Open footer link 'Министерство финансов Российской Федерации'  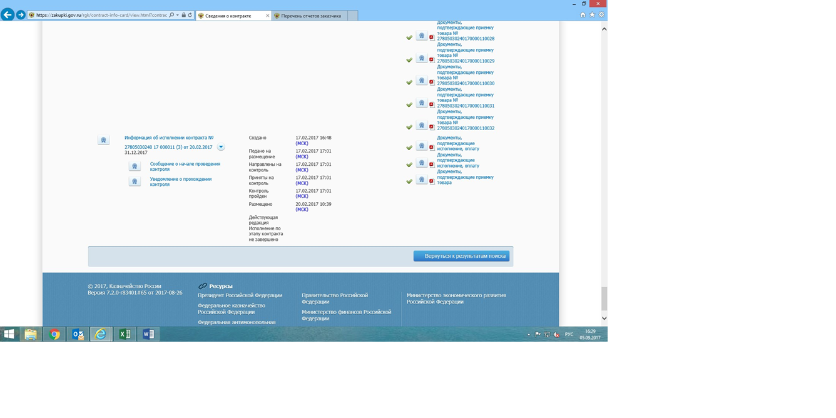coord(347,315)
